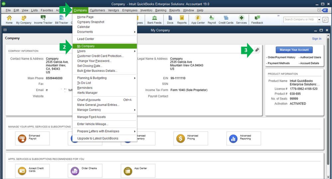Open the Credit Cards toolbar icon
Image resolution: width=332 pixels, height=179 pixels.
(226, 20)
